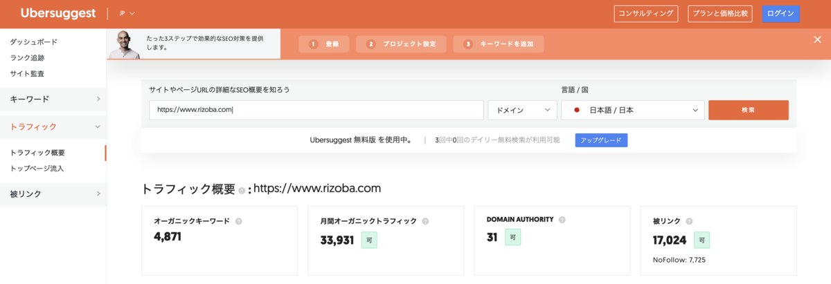The width and height of the screenshot is (831, 284).
Task: Click the ログイン button
Action: tap(780, 14)
